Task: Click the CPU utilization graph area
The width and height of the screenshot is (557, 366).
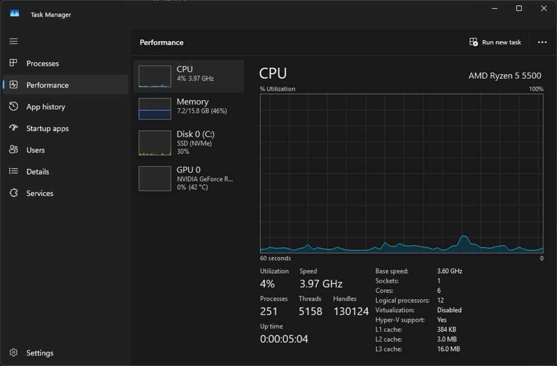Action: (402, 174)
